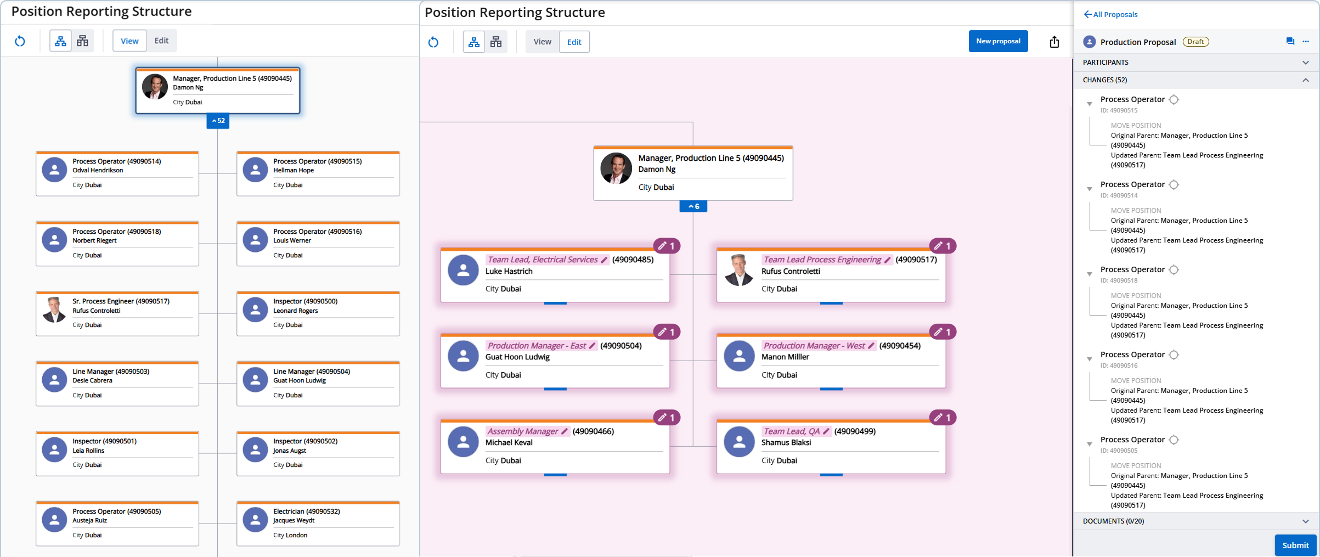Expand the PARTICIPANTS section

tap(1305, 62)
